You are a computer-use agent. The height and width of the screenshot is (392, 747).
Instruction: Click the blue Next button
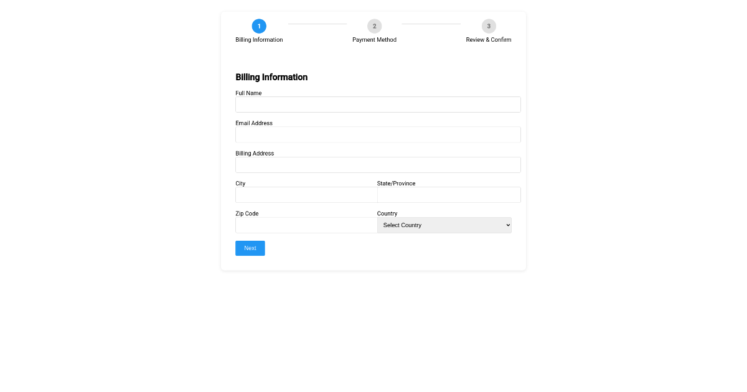click(x=250, y=248)
